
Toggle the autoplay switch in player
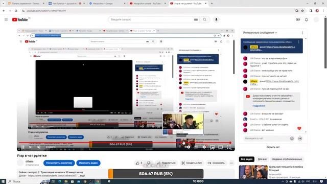(x=188, y=147)
